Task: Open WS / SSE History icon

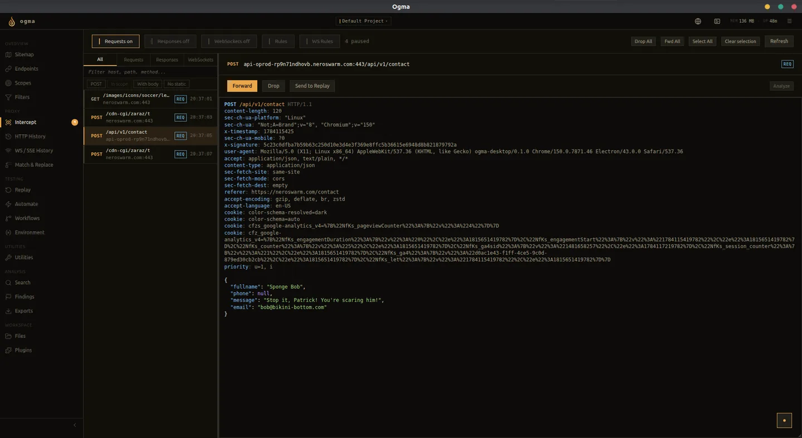Action: coord(8,150)
